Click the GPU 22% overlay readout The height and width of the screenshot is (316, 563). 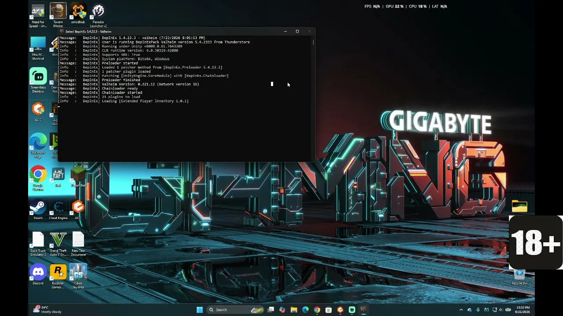pos(395,7)
